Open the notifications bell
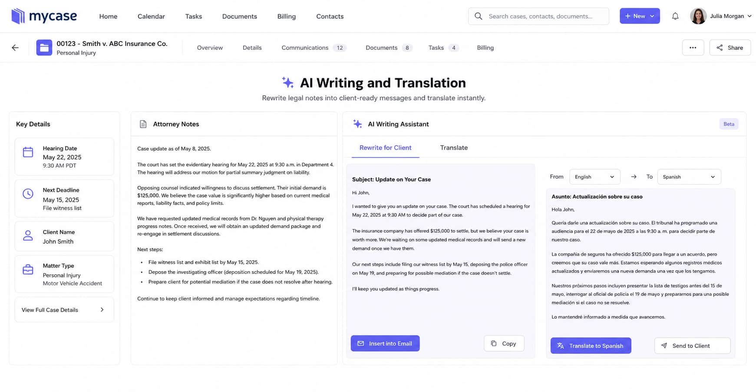Viewport: 756px width, 392px height. pyautogui.click(x=675, y=16)
